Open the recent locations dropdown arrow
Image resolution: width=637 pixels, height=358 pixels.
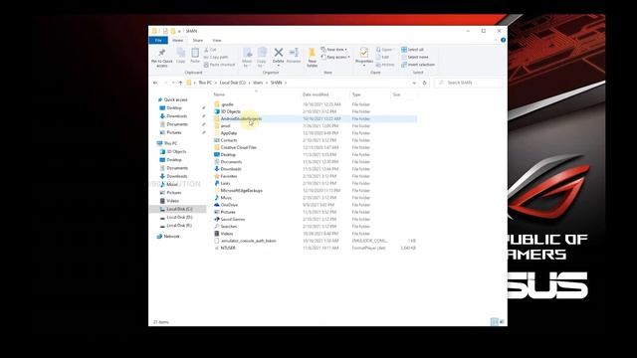(x=173, y=83)
